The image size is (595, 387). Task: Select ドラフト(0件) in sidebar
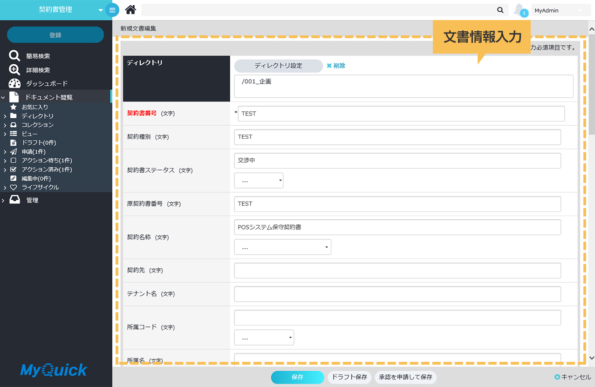tap(38, 143)
